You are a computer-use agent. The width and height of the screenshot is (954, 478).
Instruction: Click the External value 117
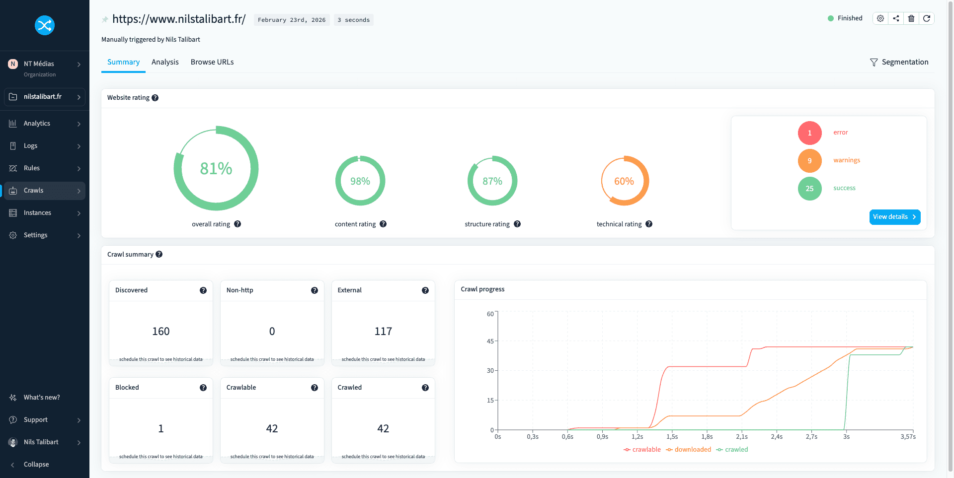click(x=383, y=331)
